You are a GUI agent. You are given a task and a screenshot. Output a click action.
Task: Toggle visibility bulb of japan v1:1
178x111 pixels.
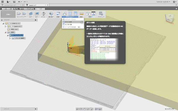click(8, 26)
